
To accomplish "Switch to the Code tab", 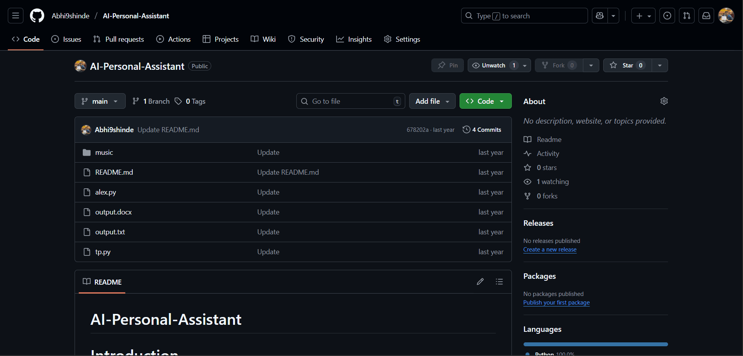I will click(x=26, y=39).
